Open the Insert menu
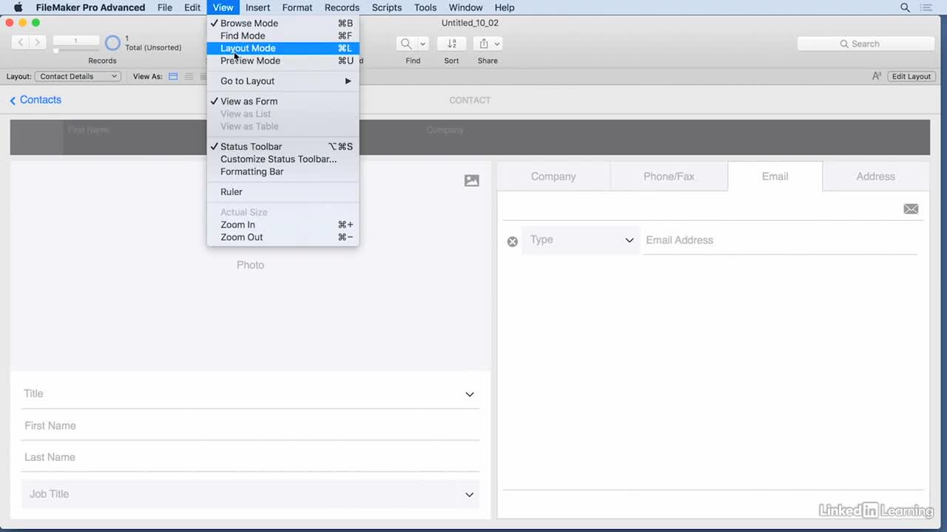The width and height of the screenshot is (947, 532). click(x=258, y=7)
